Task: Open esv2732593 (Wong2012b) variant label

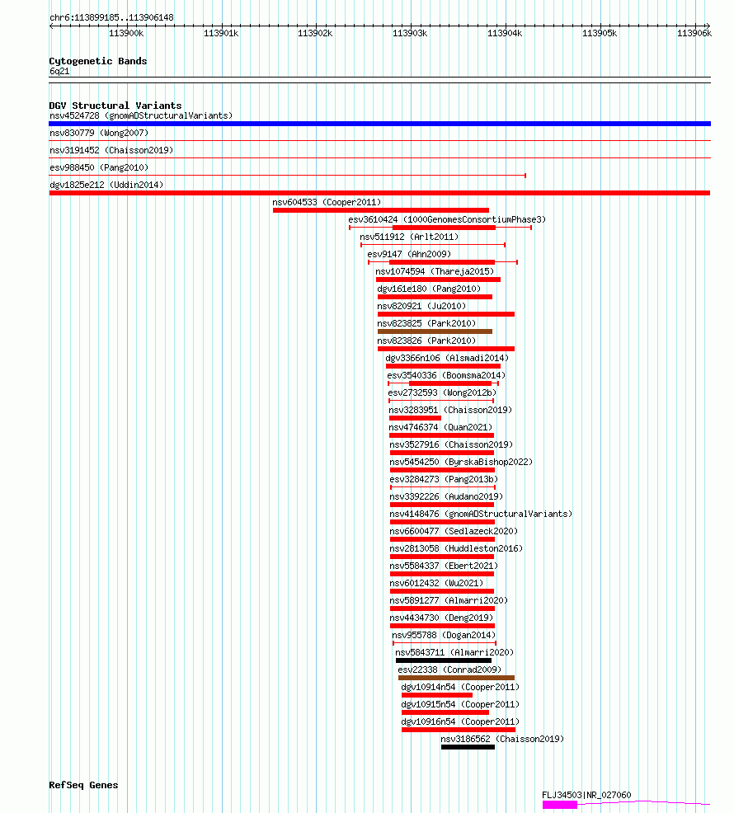Action: pyautogui.click(x=443, y=393)
